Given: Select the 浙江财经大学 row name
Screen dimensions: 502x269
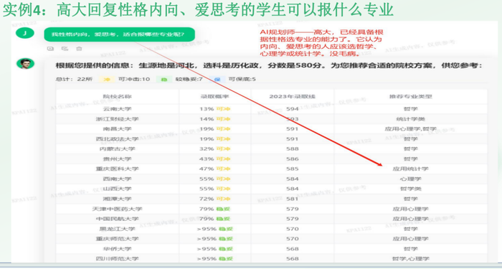Looking at the screenshot, I should [117, 119].
